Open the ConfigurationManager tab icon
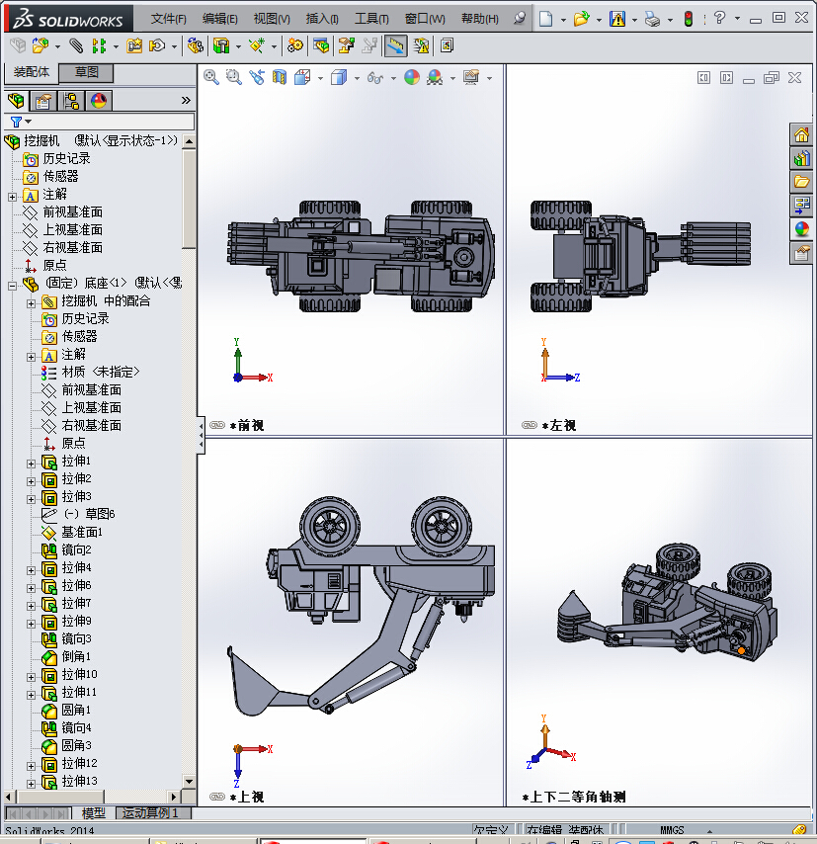 point(71,101)
